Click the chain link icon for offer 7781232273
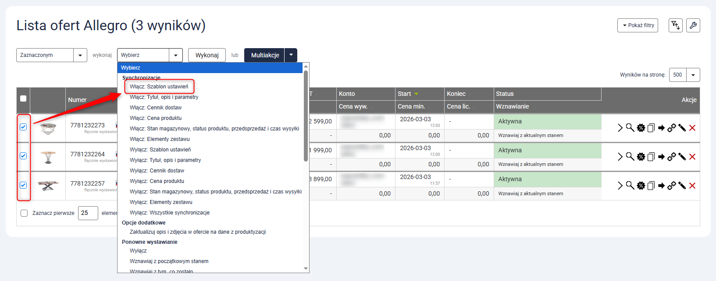This screenshot has width=716, height=281. point(671,128)
